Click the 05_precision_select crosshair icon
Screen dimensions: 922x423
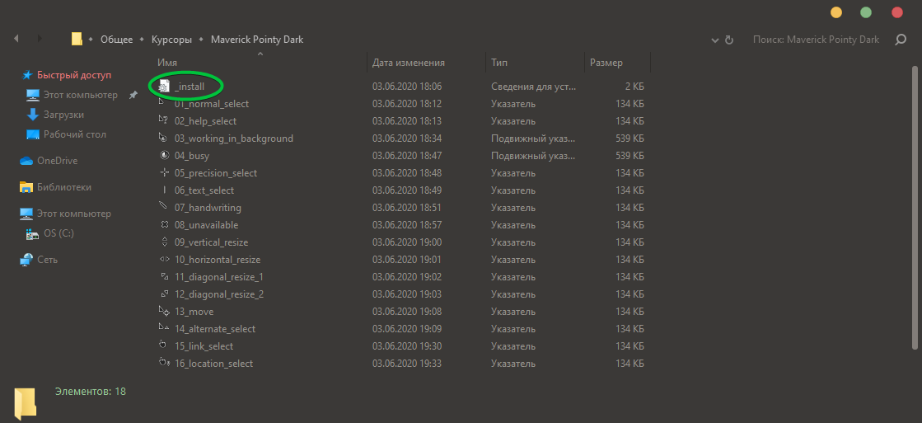click(x=164, y=173)
